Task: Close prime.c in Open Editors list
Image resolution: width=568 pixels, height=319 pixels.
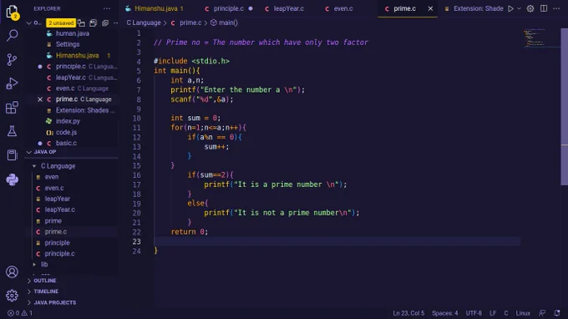Action: point(40,99)
